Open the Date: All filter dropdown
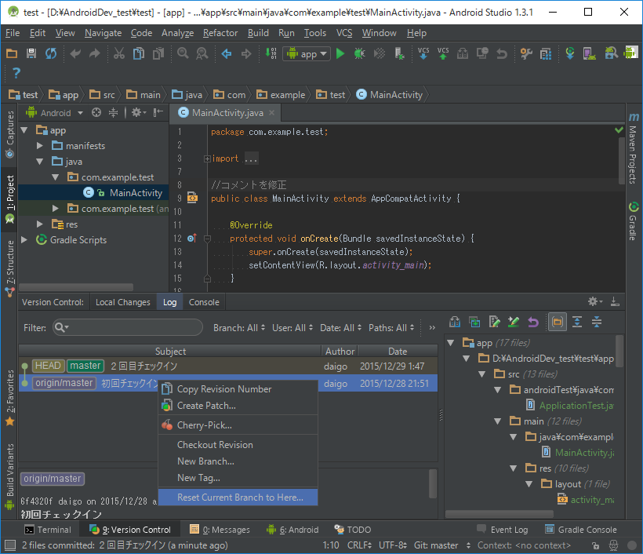Image resolution: width=643 pixels, height=554 pixels. click(340, 327)
